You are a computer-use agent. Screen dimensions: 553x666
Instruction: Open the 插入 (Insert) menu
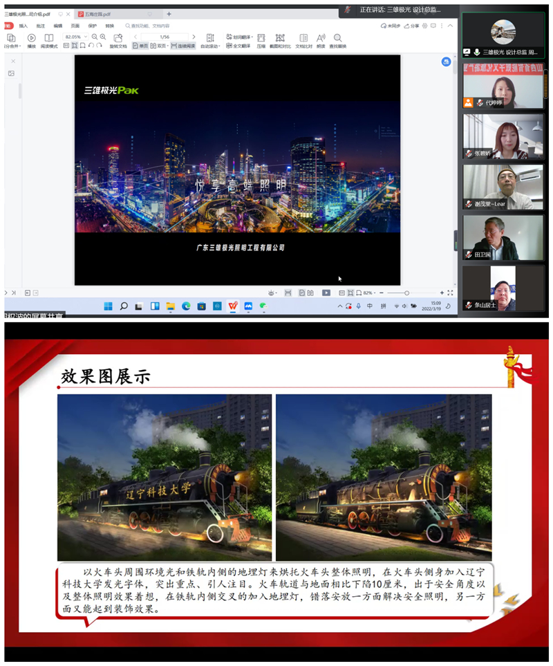24,26
